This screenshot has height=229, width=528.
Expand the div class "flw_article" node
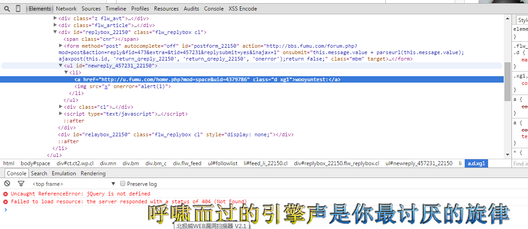tap(55, 25)
